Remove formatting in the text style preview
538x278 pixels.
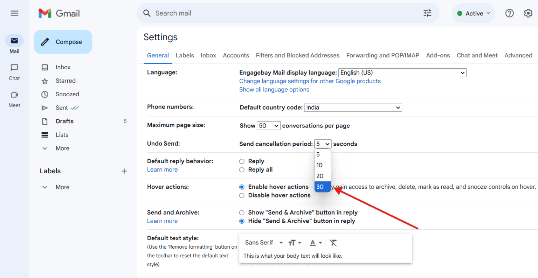coord(333,242)
